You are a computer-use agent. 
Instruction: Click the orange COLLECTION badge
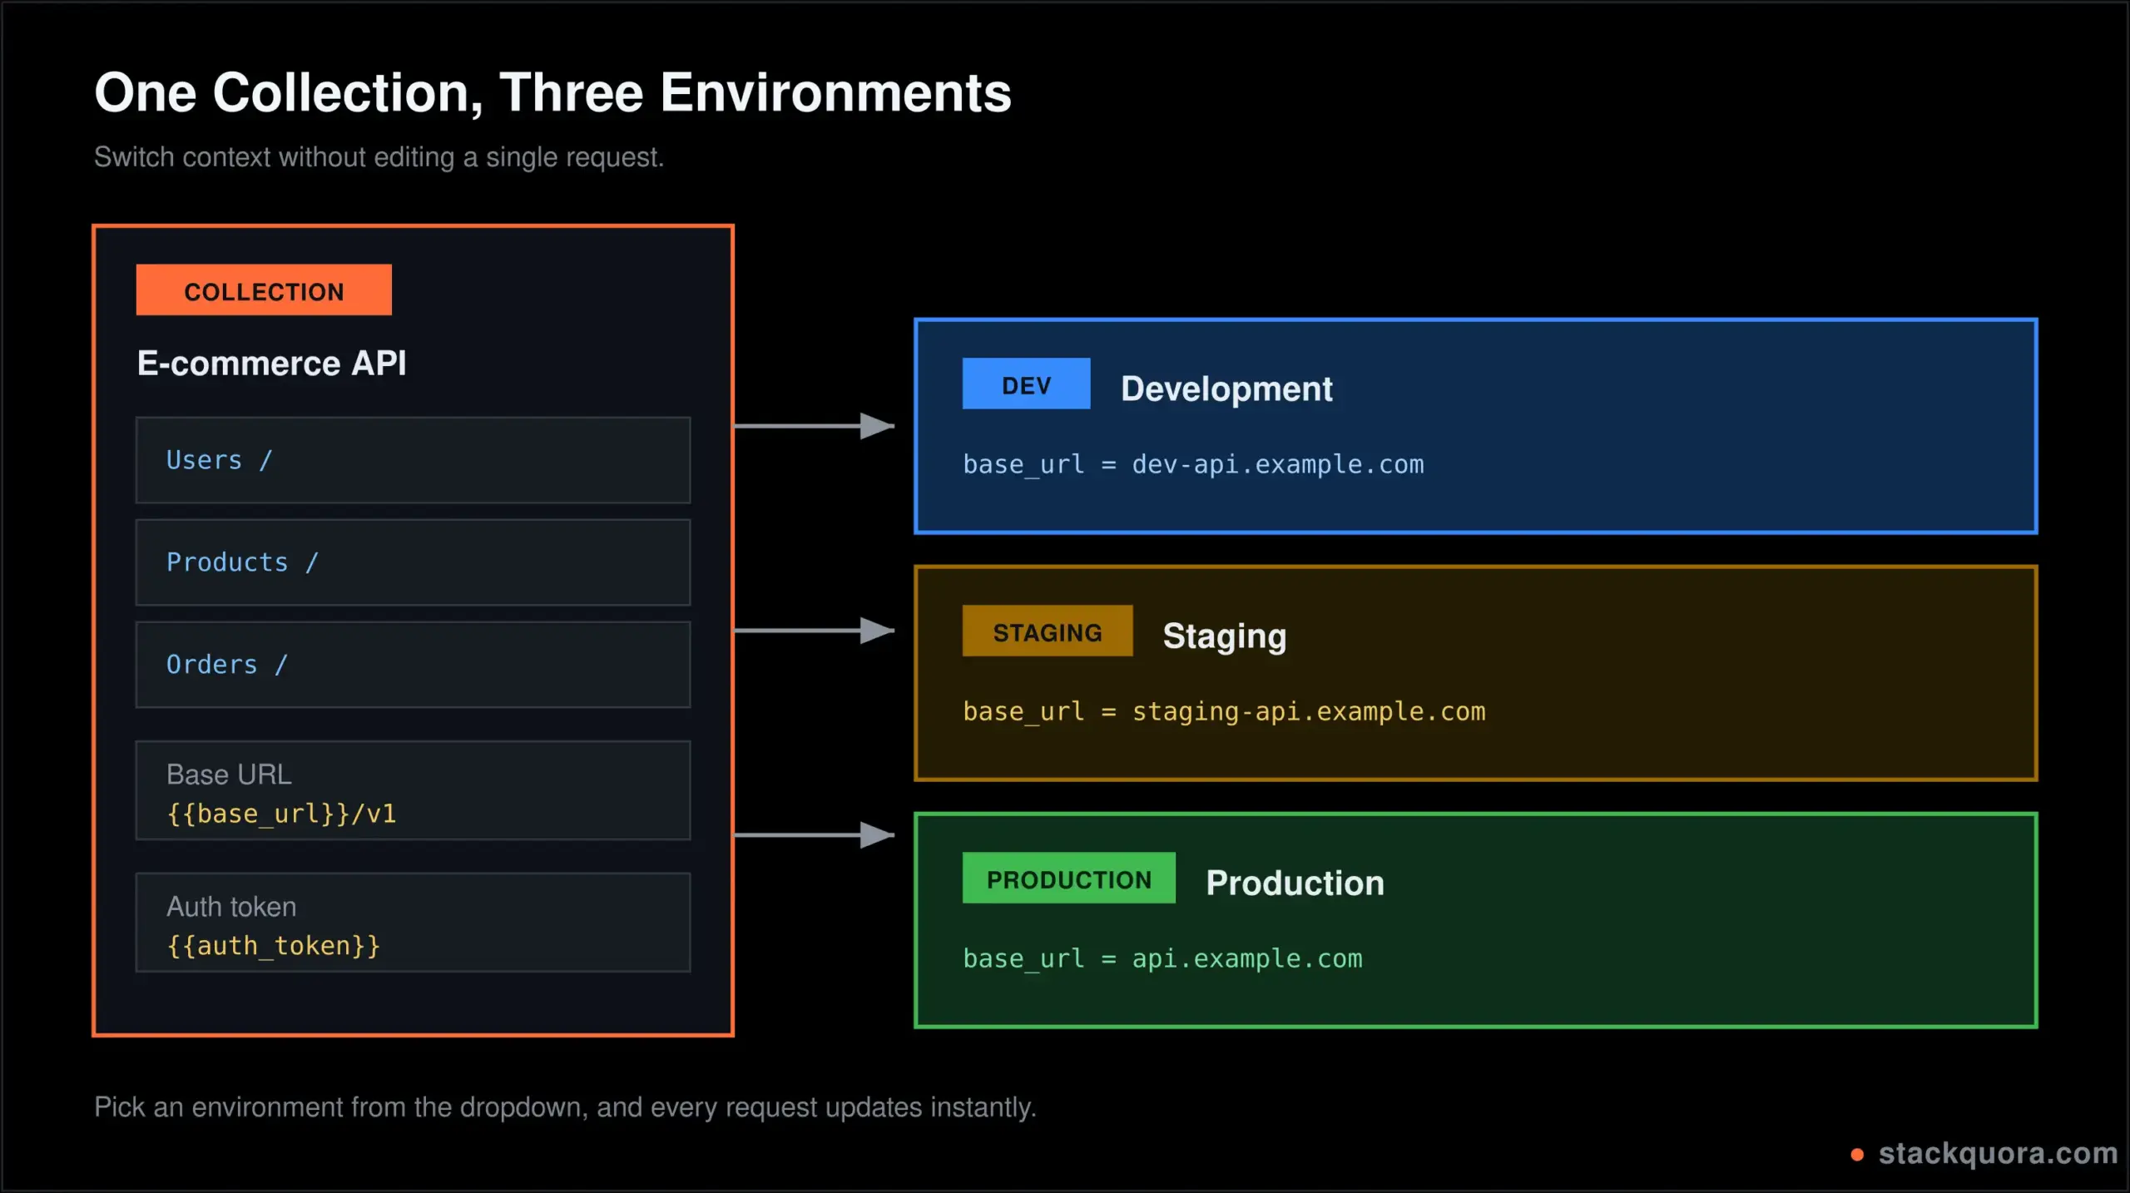coord(264,290)
